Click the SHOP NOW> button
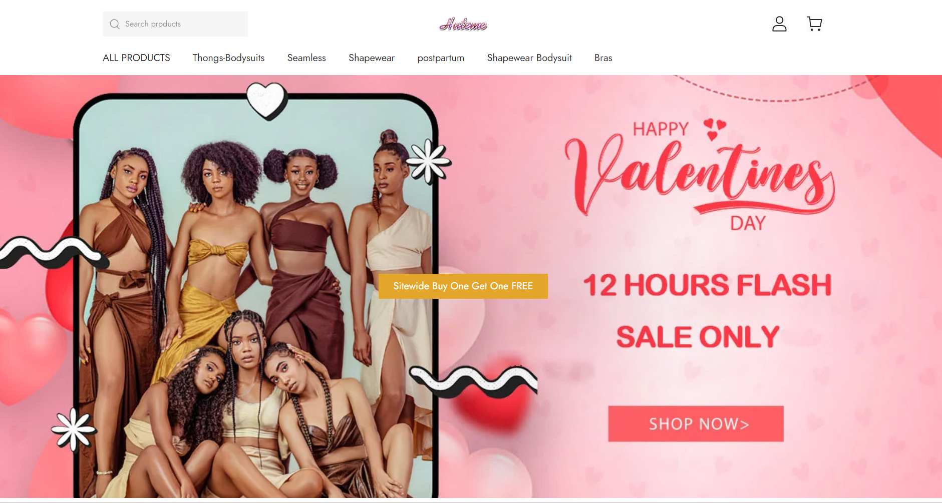 pos(696,424)
